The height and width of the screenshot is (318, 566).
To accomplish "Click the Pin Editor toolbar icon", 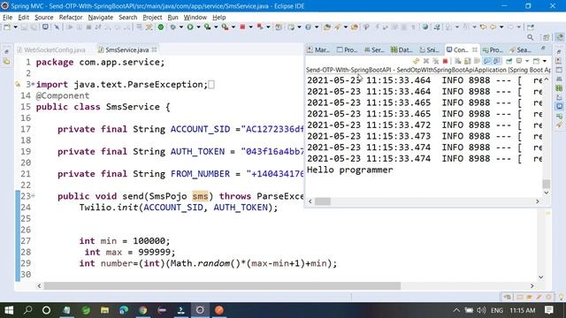I will pos(531,27).
